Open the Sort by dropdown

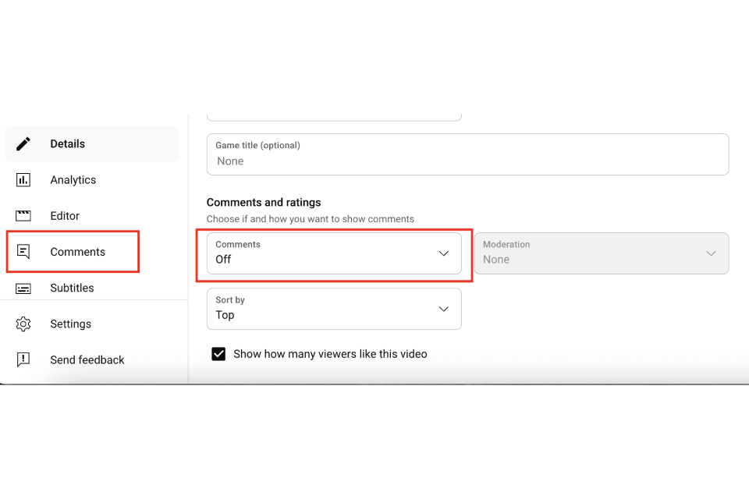tap(334, 309)
